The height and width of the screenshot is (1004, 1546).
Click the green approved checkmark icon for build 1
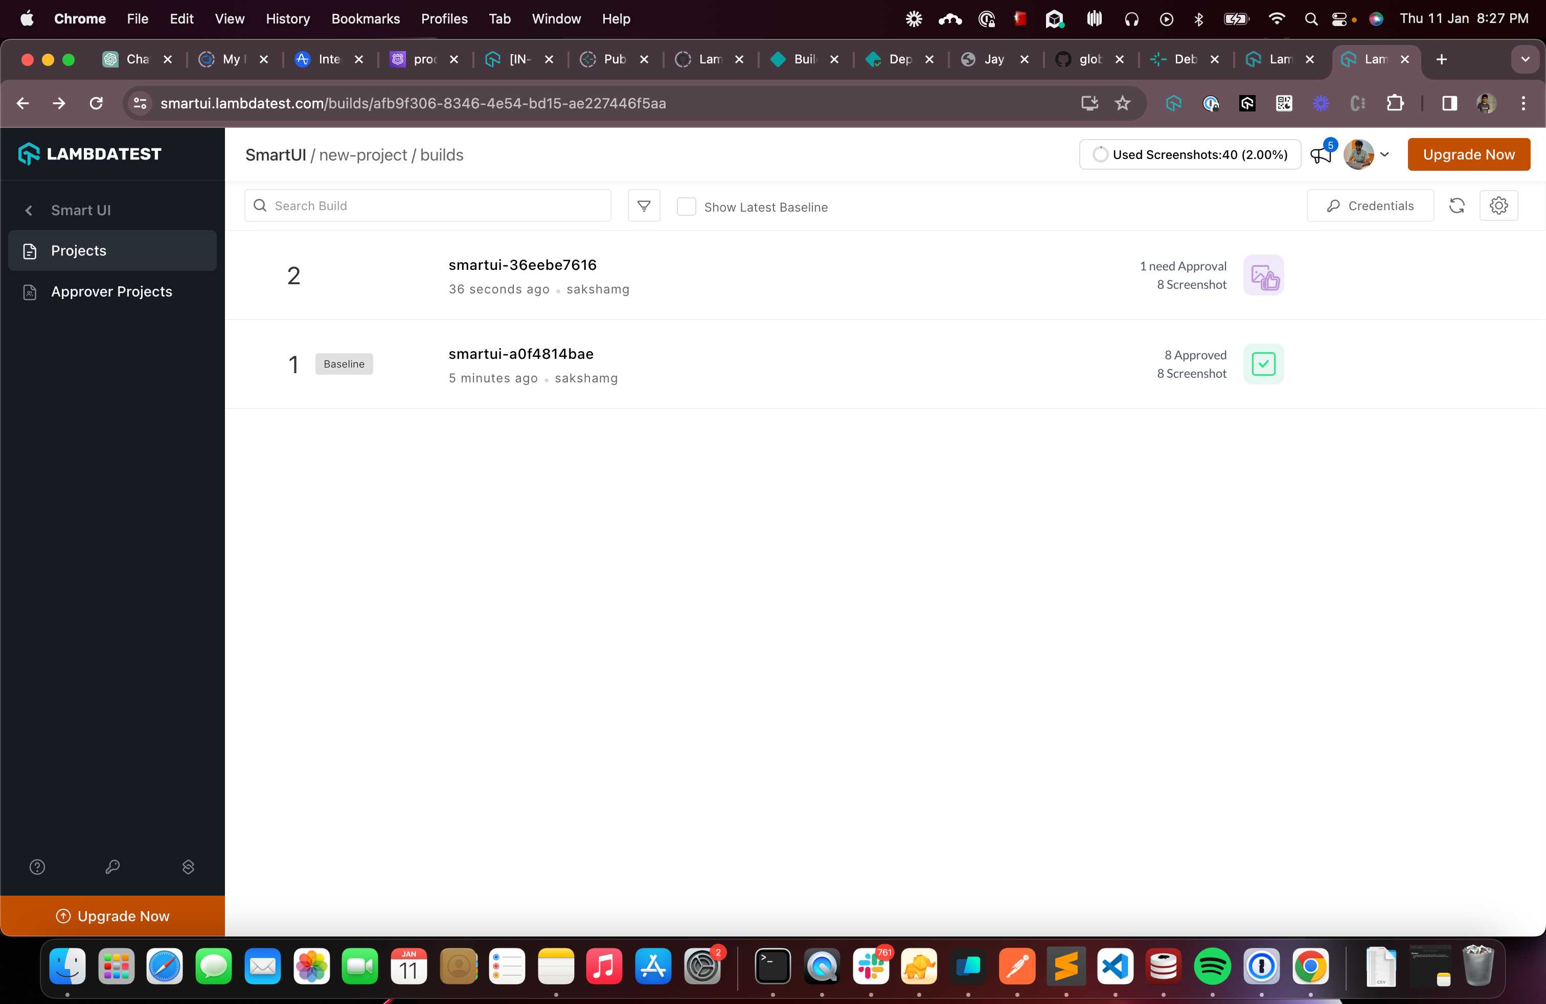(x=1263, y=363)
